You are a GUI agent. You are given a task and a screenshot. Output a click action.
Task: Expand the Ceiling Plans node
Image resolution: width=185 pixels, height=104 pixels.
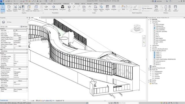click(x=151, y=45)
